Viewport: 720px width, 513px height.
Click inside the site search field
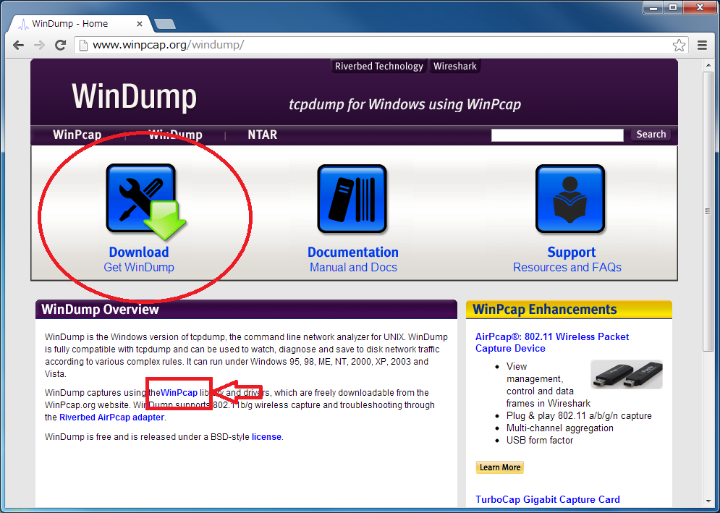click(557, 135)
